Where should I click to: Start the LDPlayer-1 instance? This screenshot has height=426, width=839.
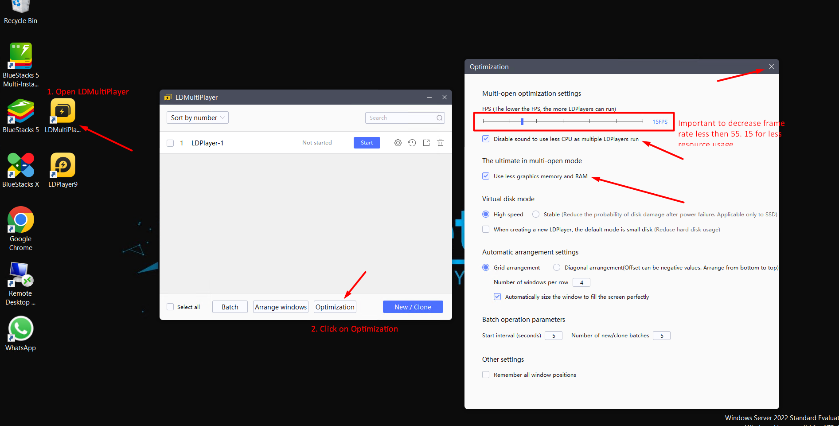coord(367,143)
